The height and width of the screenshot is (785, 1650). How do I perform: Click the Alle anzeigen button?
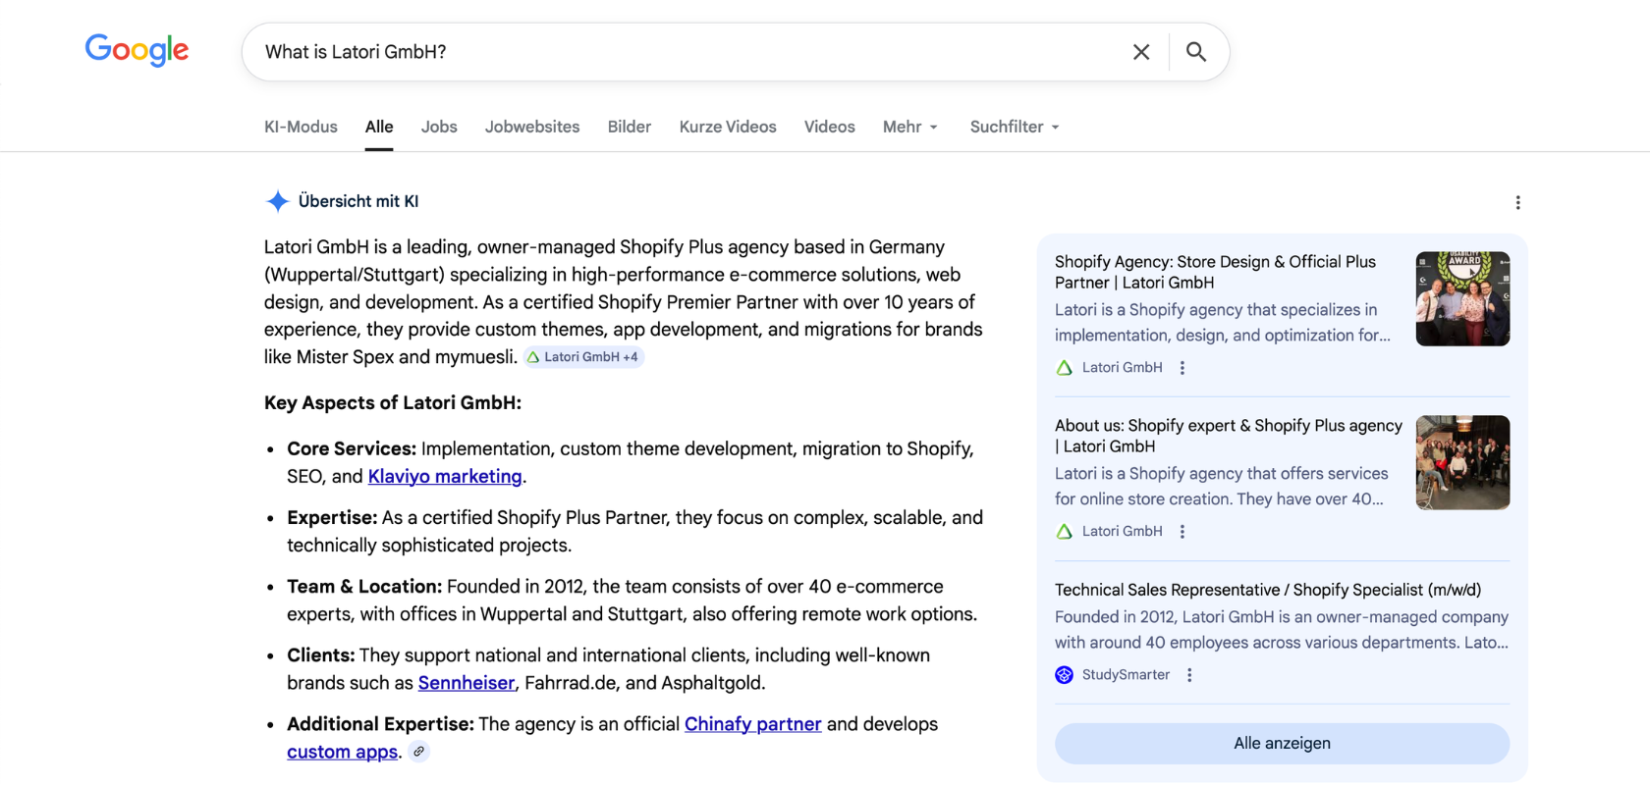[1282, 744]
